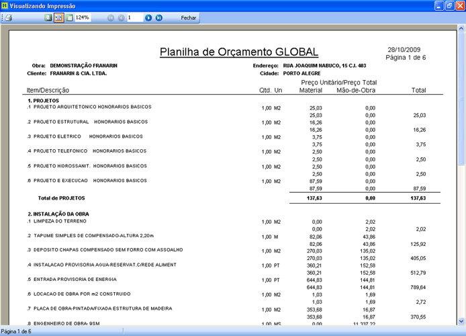Click the printer icon to print
This screenshot has height=336, width=466.
9,18
